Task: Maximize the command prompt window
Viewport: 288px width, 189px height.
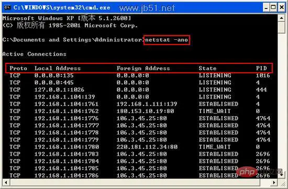Action: [x=273, y=7]
